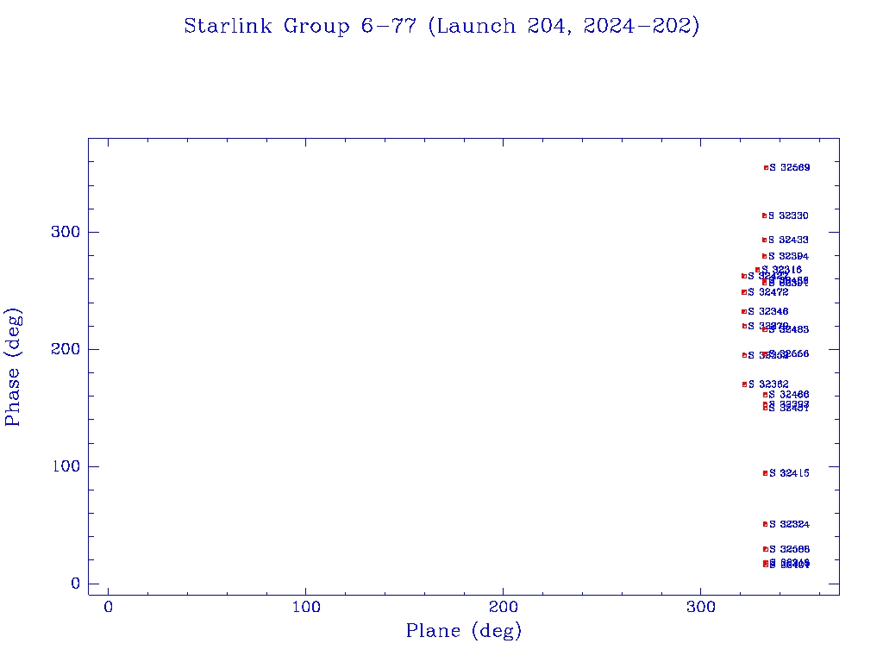Image resolution: width=883 pixels, height=662 pixels.
Task: Click the data label "S 32586"
Action: [x=790, y=549]
